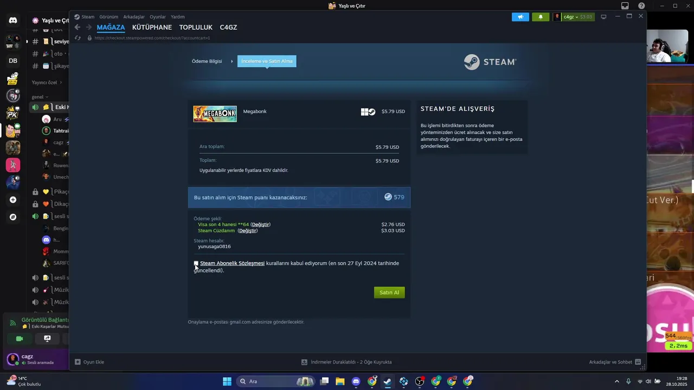This screenshot has height=390, width=694.
Task: Reload the Steam checkout page
Action: [x=78, y=38]
